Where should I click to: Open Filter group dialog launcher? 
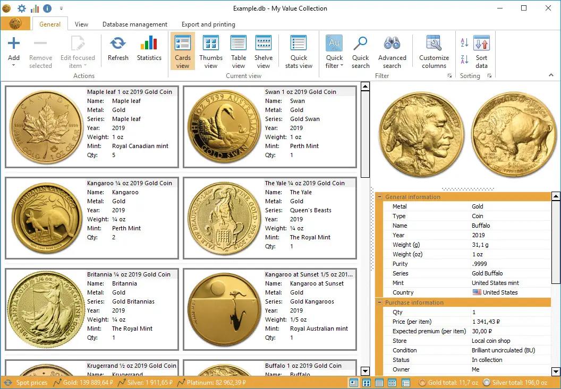click(450, 76)
